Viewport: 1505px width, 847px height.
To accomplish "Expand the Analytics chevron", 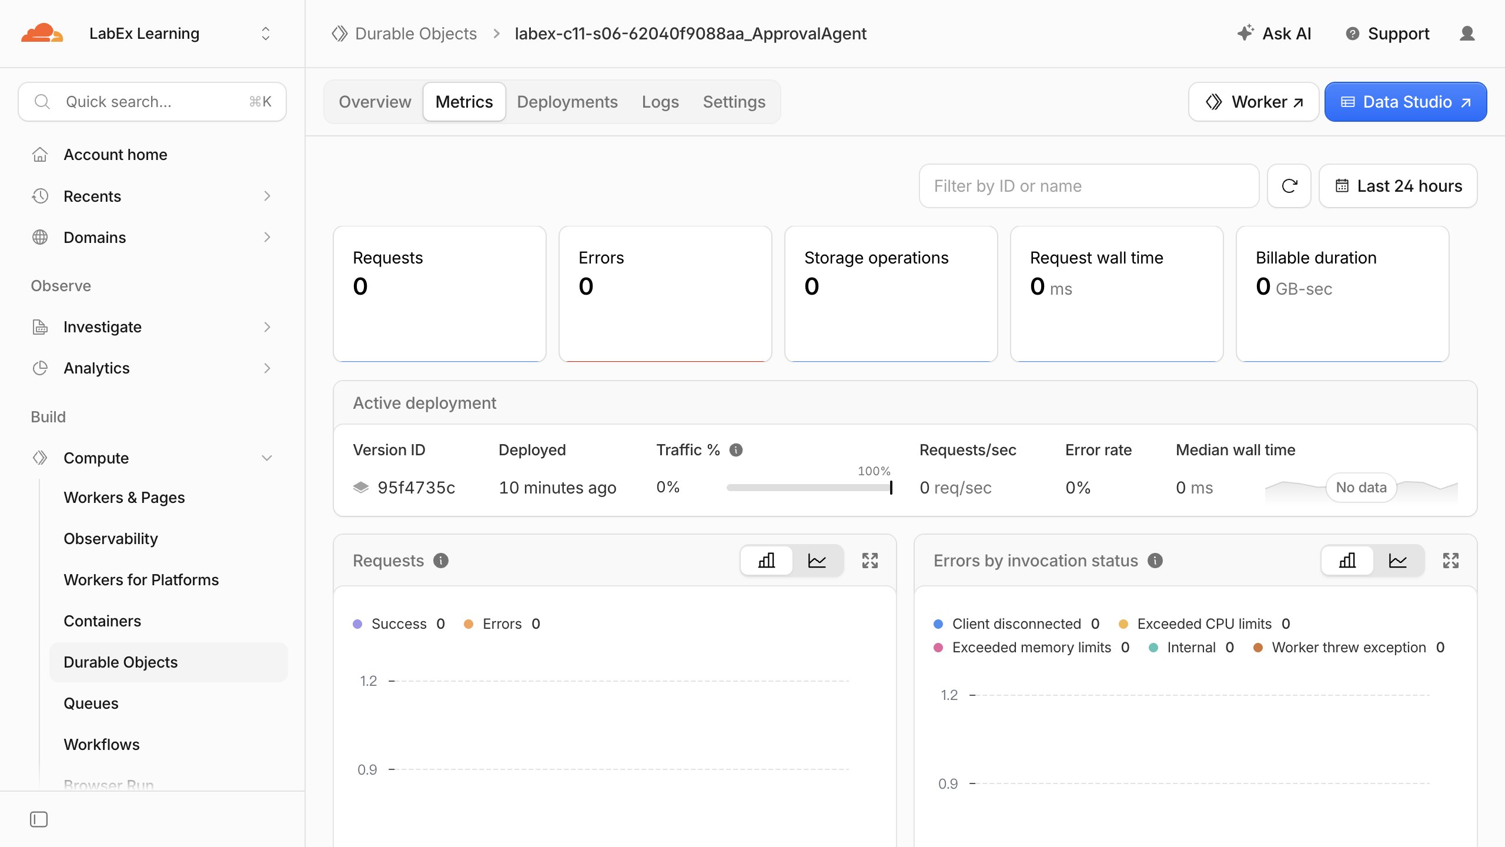I will tap(267, 368).
